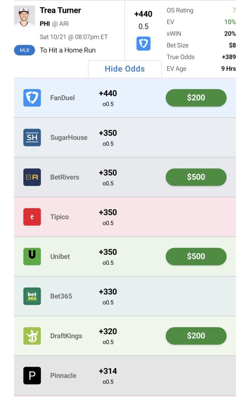Click the Bet365 logo
Image resolution: width=250 pixels, height=397 pixels.
click(32, 296)
